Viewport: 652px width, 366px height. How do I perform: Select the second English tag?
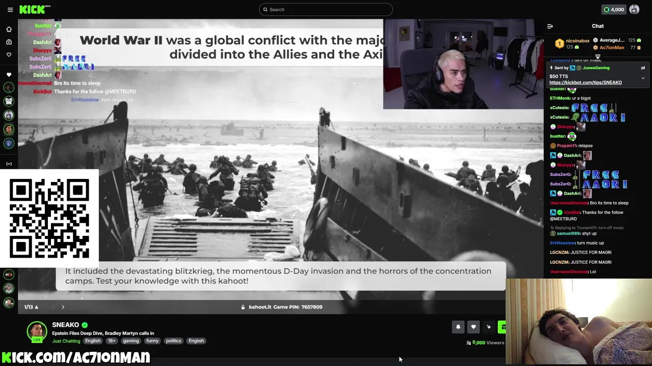point(196,341)
